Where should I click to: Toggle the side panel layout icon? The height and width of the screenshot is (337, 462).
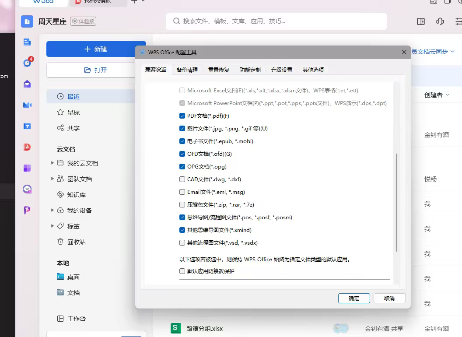click(421, 21)
